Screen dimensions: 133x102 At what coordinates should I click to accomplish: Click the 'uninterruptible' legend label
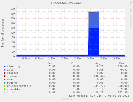coord(19,86)
